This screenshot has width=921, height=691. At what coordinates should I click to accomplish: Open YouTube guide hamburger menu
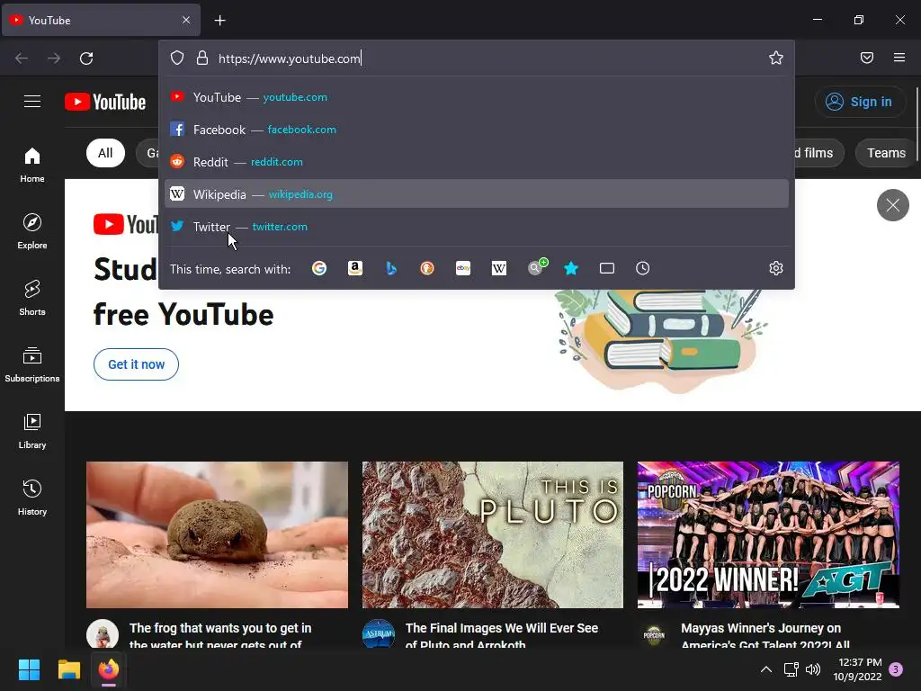point(32,102)
